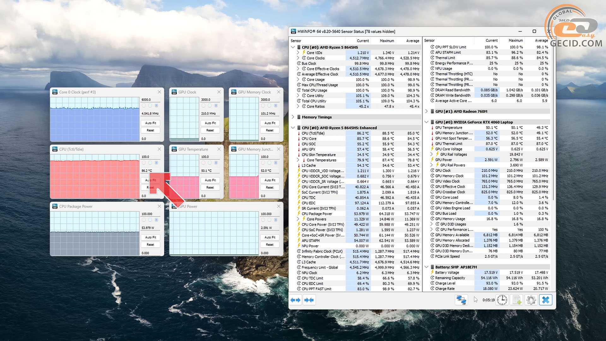Expand the Memory Timings group
Screen dimensions: 606x341
(293, 117)
